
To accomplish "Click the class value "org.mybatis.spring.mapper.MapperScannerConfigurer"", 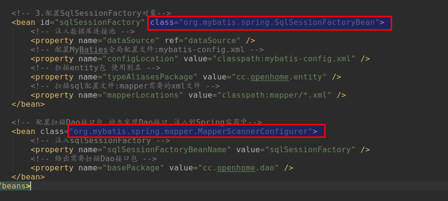I will point(191,132).
